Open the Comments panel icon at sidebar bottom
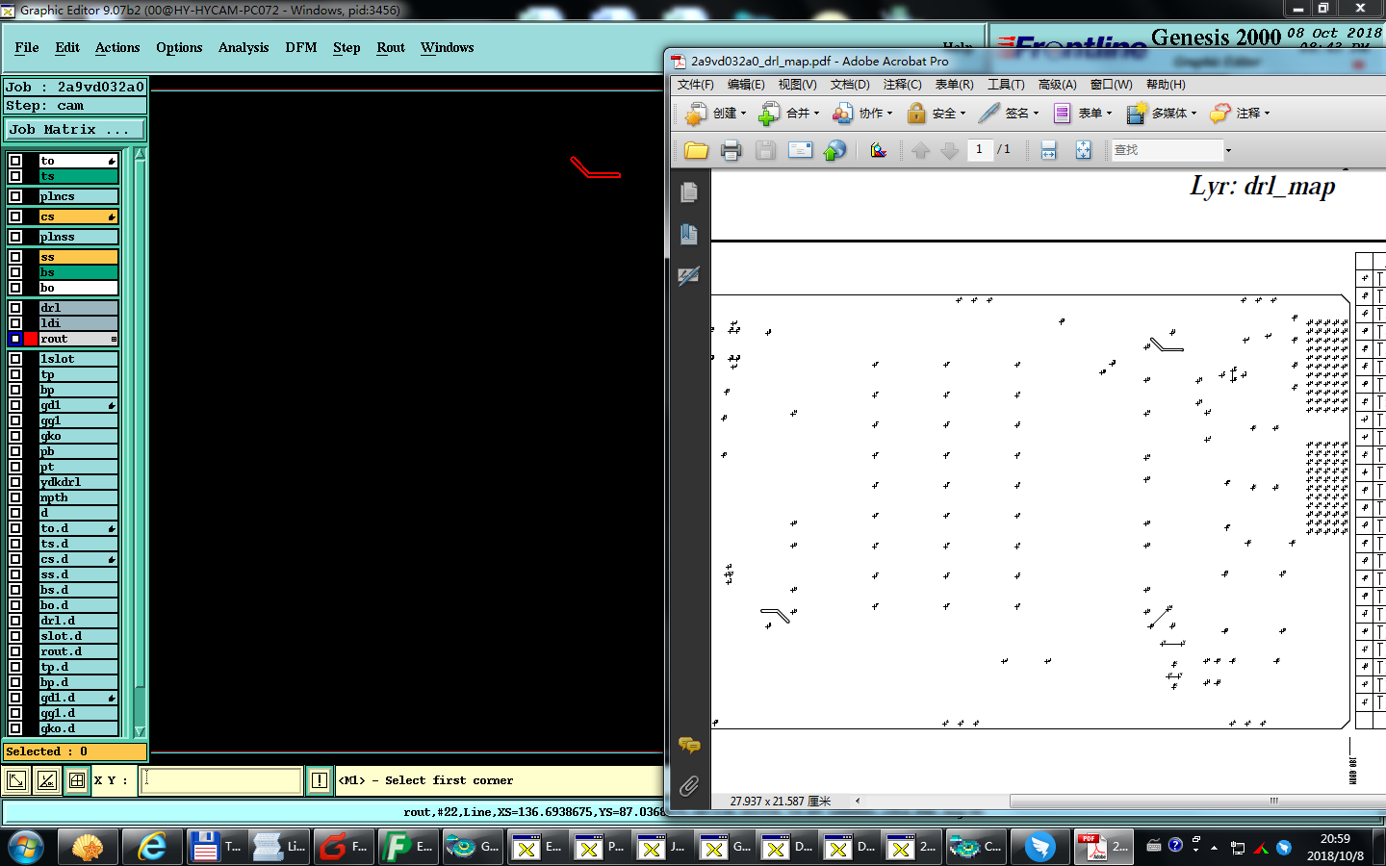1386x866 pixels. pos(689,746)
